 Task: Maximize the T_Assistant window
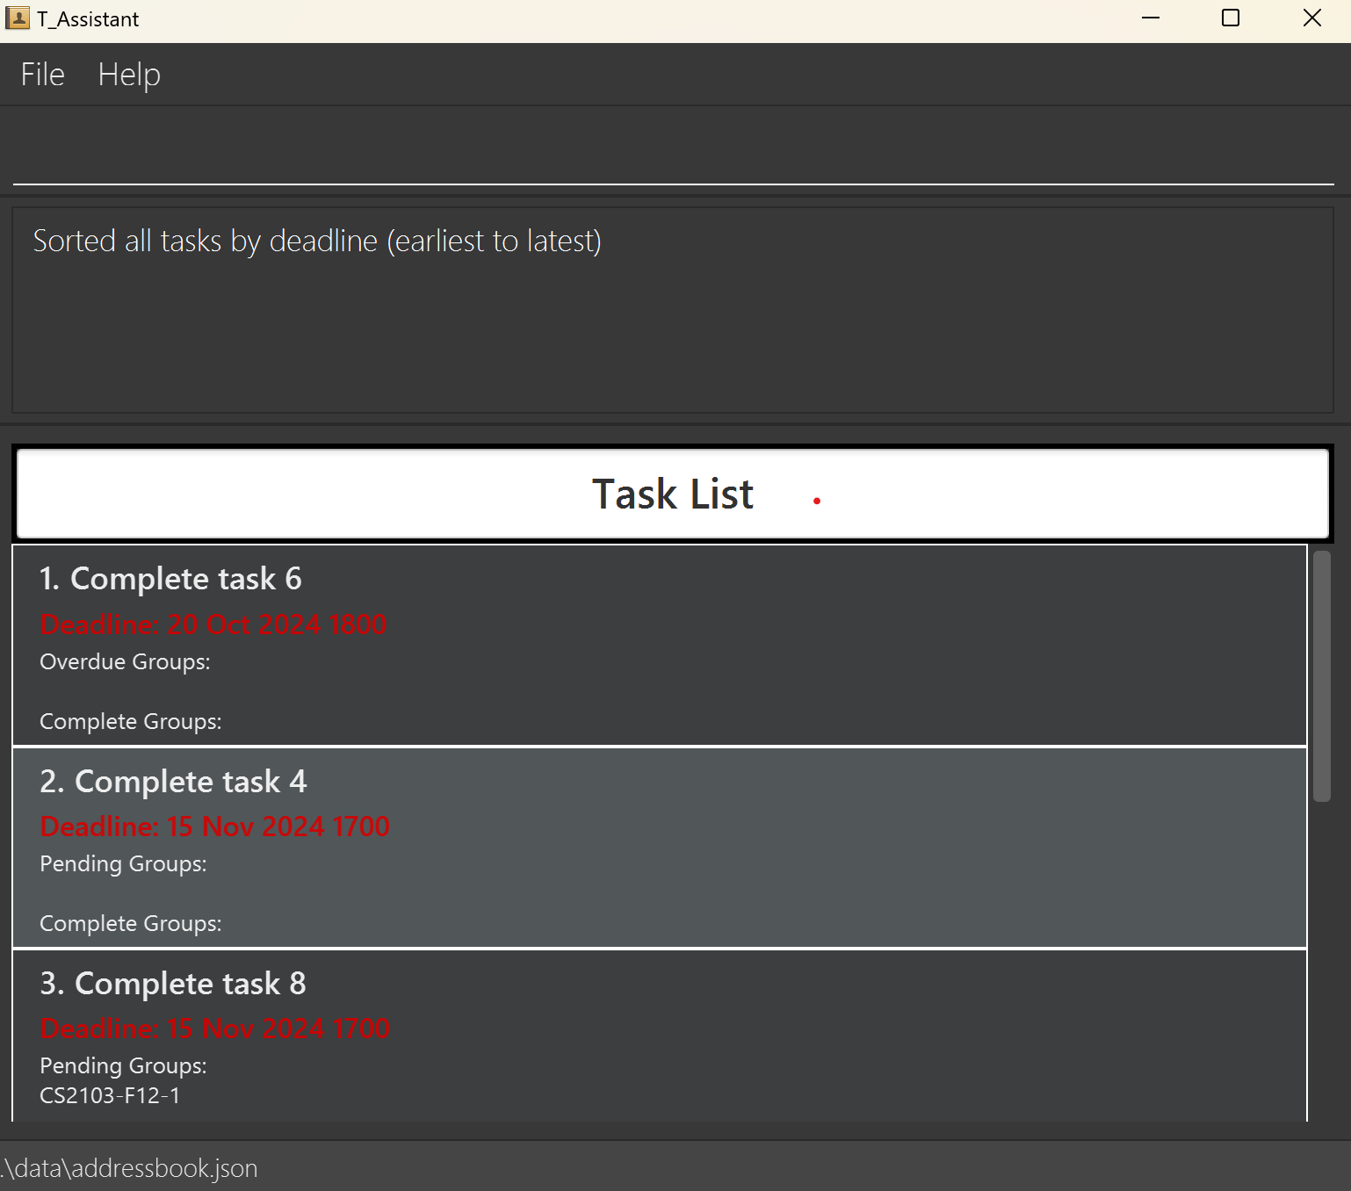(x=1230, y=18)
